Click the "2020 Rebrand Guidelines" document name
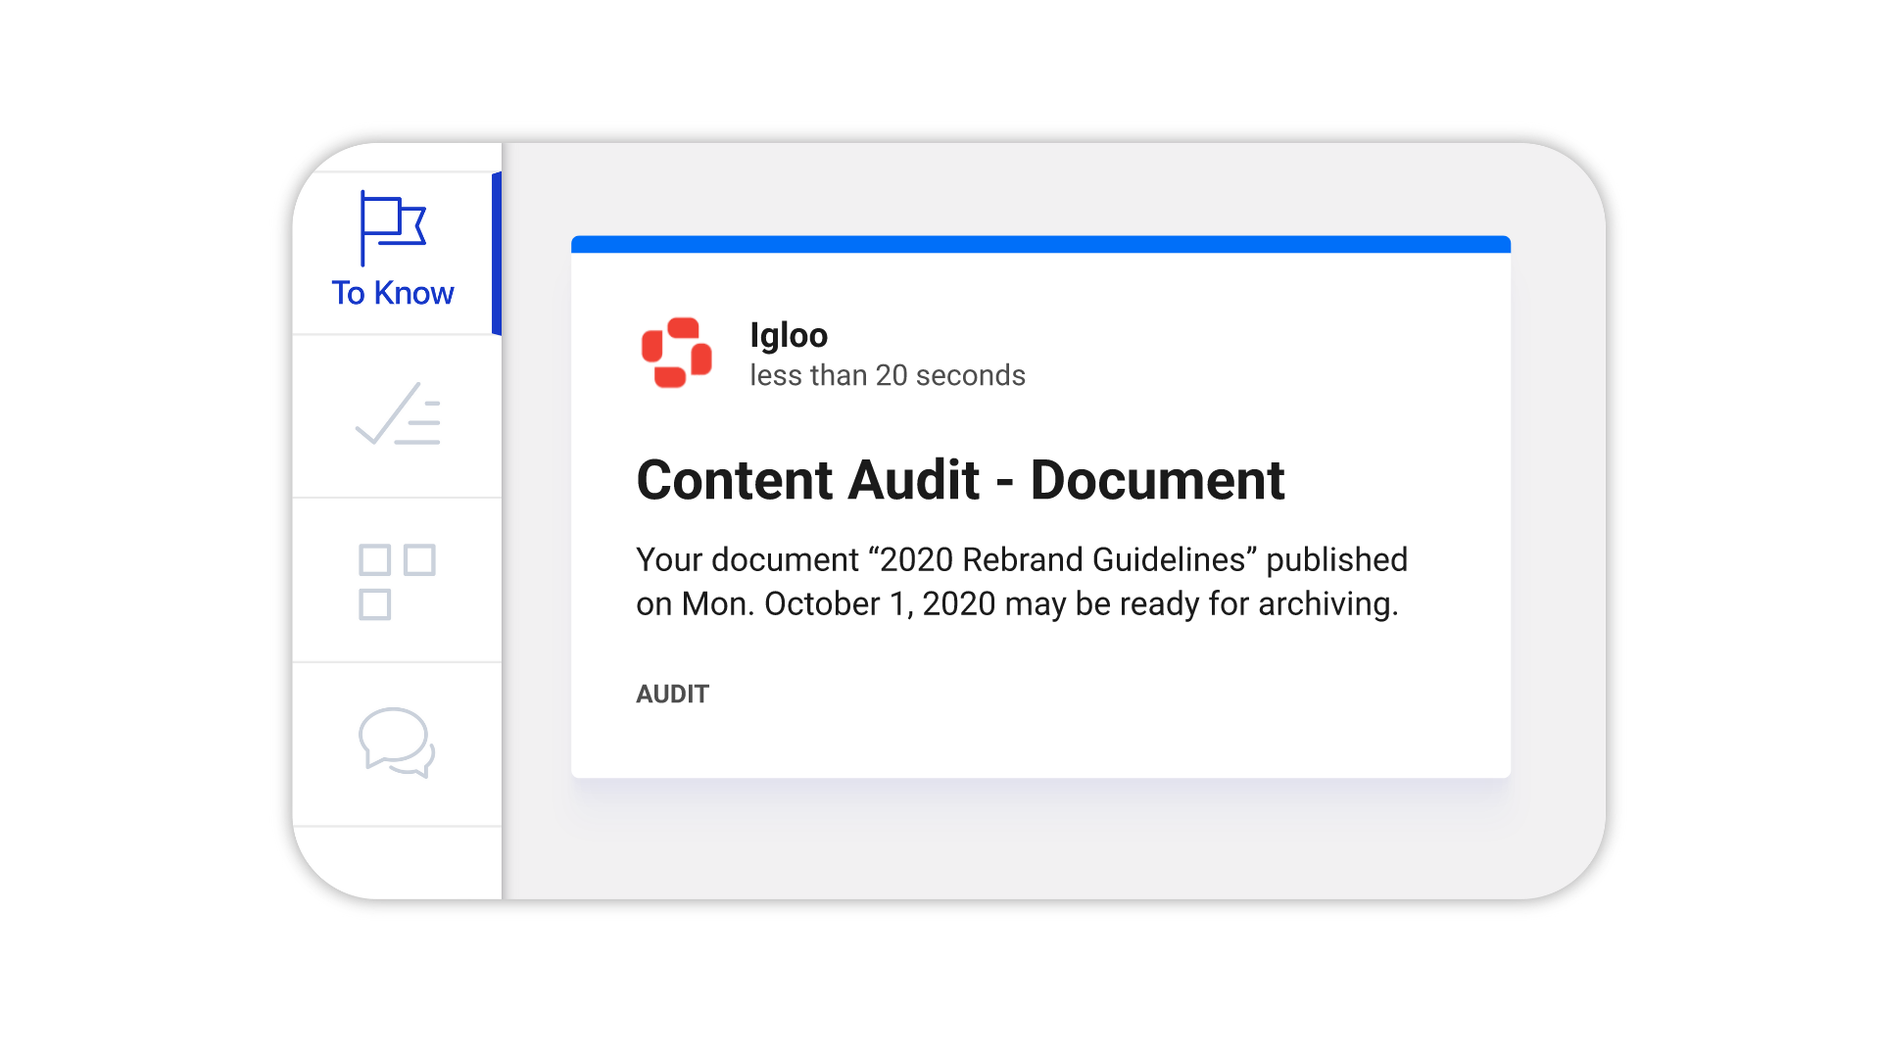Viewport: 1881px width, 1058px height. 1063,559
